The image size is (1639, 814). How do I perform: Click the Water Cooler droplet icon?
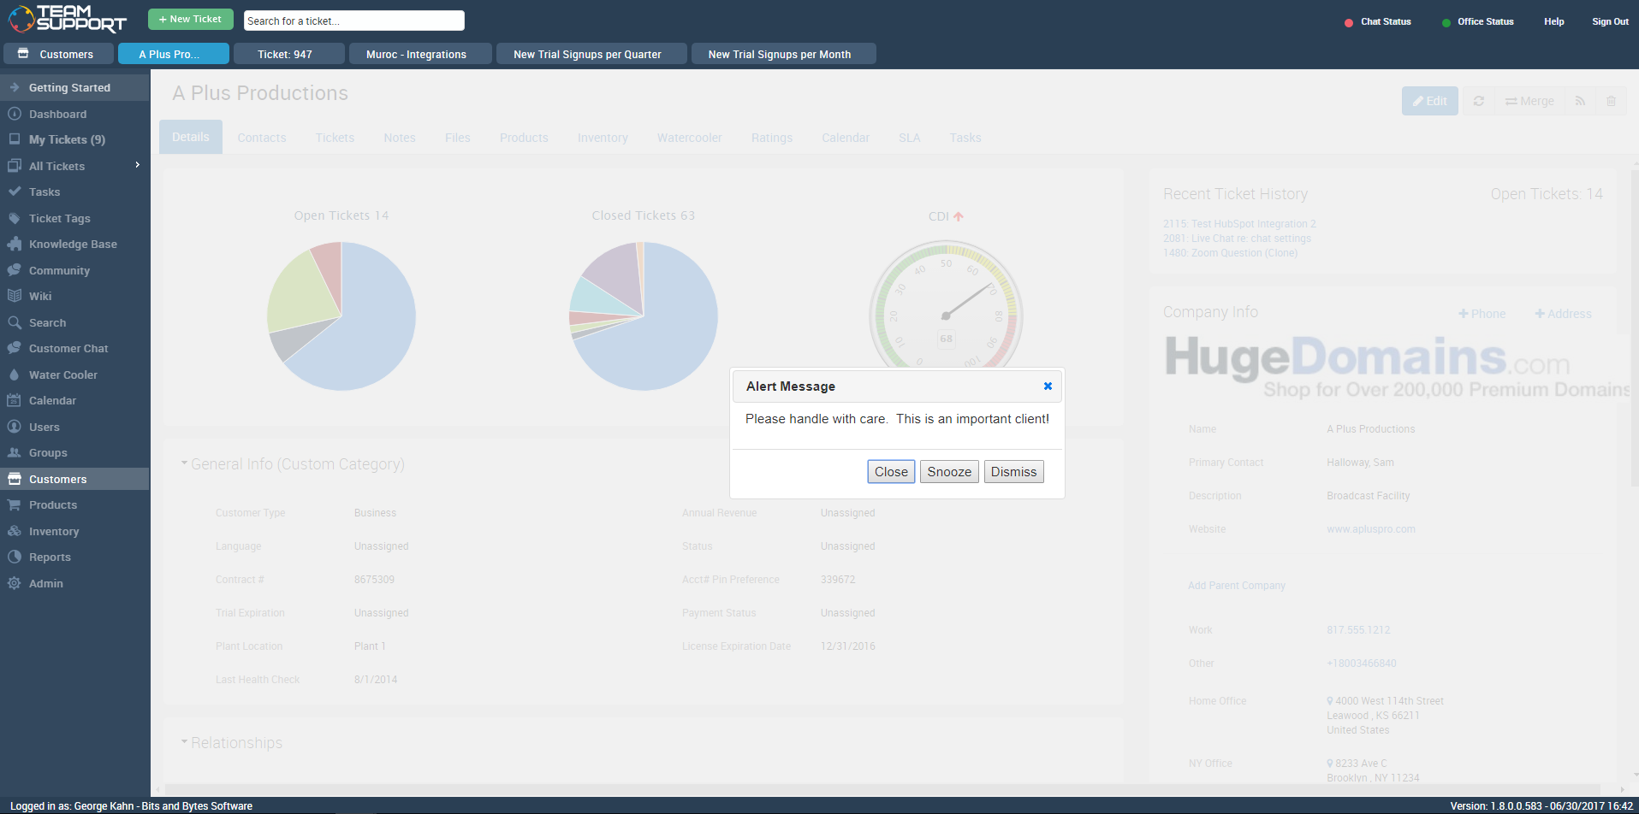(x=15, y=375)
